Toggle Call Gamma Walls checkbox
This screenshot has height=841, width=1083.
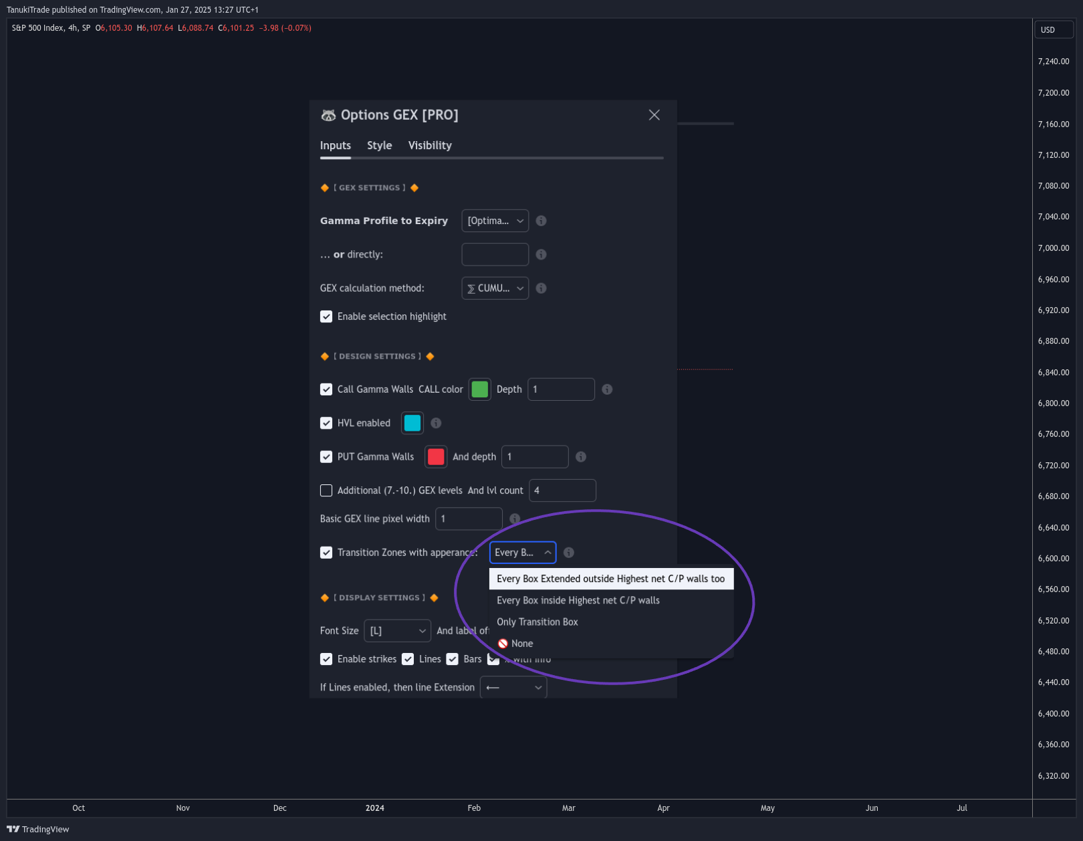coord(326,389)
